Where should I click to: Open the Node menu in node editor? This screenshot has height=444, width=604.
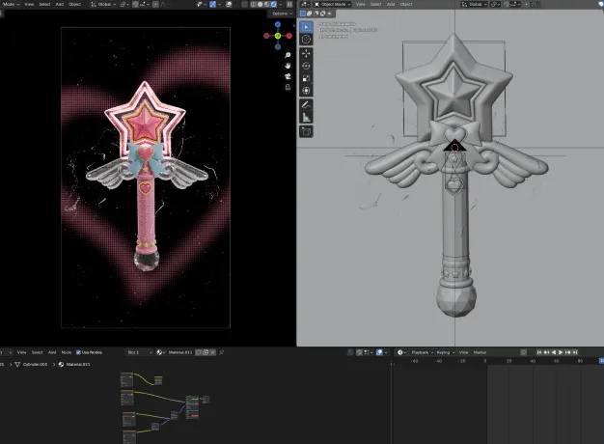[x=67, y=352]
